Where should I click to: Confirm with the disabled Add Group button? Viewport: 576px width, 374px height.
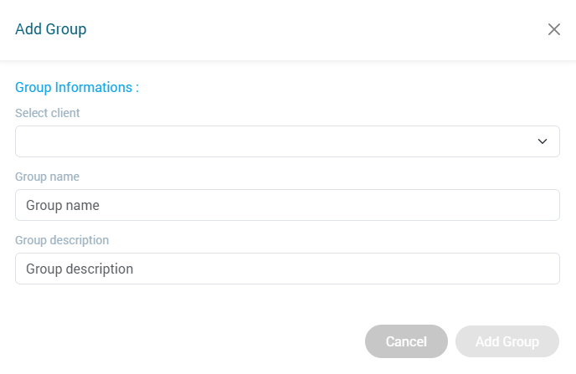click(507, 341)
